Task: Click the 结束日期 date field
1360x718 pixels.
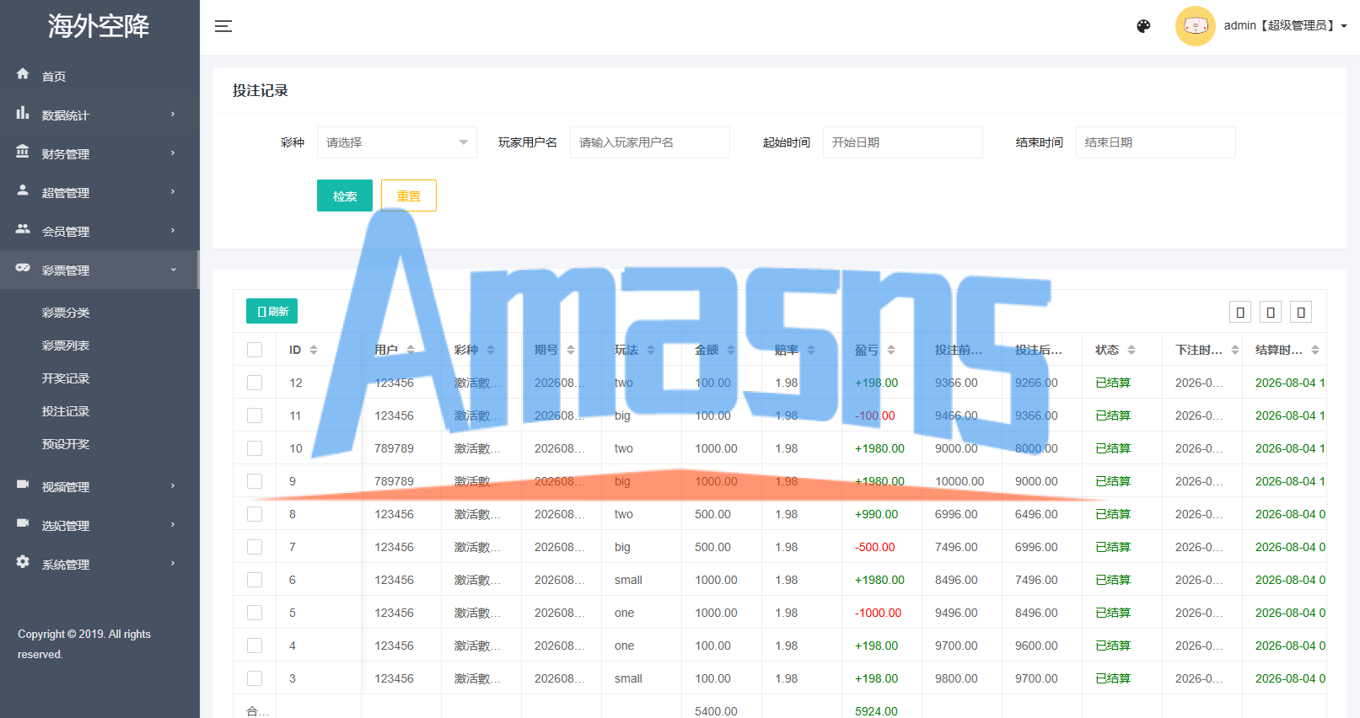Action: [1156, 142]
